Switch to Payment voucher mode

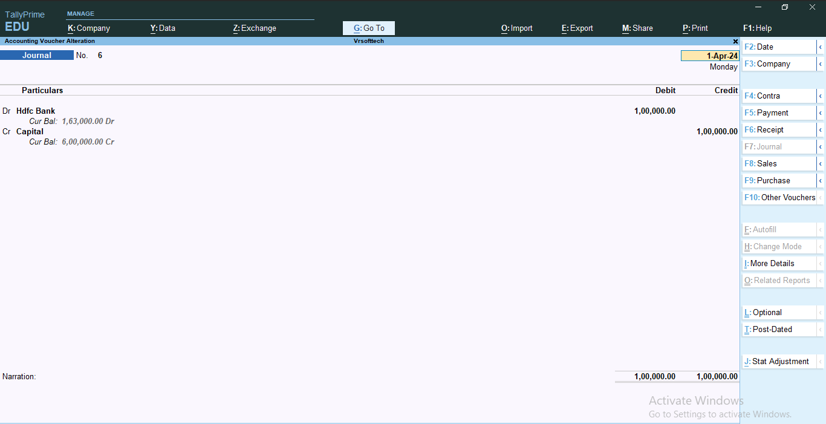coord(773,113)
